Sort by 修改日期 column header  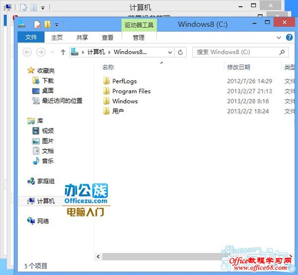click(x=238, y=67)
